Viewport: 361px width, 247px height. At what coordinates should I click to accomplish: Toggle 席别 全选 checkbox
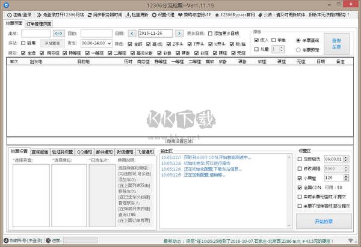tap(23, 53)
